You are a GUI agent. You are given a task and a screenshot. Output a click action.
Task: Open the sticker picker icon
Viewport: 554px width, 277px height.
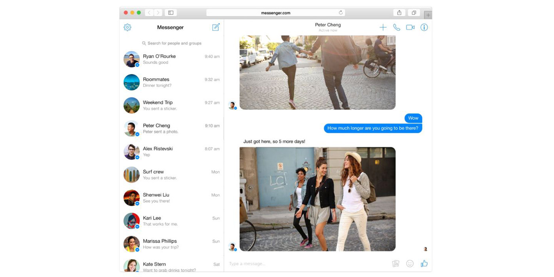tap(396, 264)
